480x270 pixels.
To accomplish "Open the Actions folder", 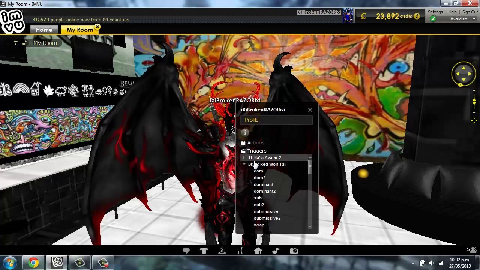I will (x=253, y=142).
